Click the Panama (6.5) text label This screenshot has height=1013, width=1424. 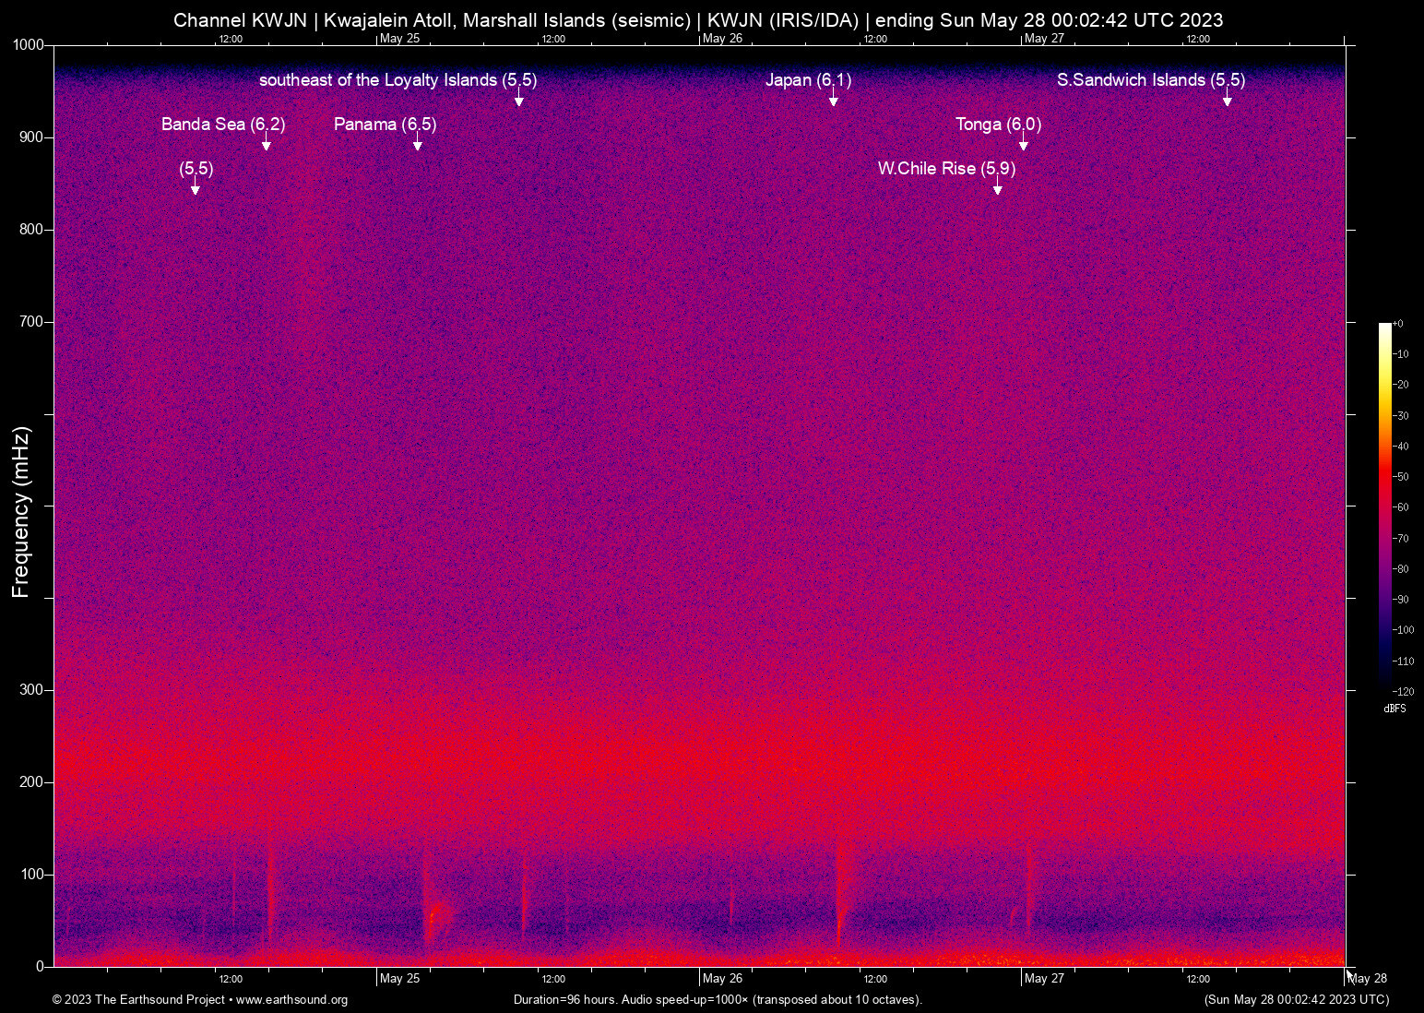click(x=385, y=124)
